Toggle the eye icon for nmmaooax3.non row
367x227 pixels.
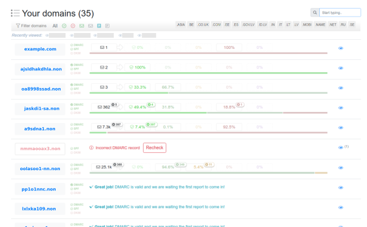coord(341,147)
